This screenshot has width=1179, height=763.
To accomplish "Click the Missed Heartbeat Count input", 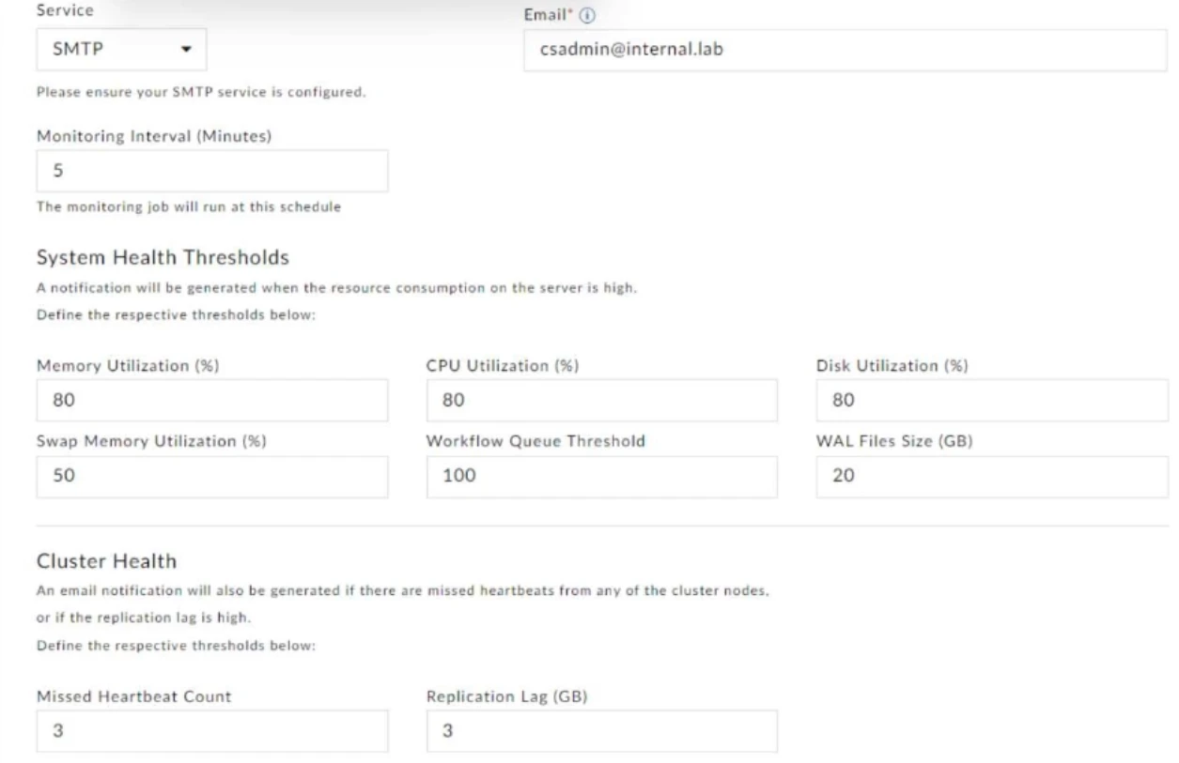I will [211, 731].
